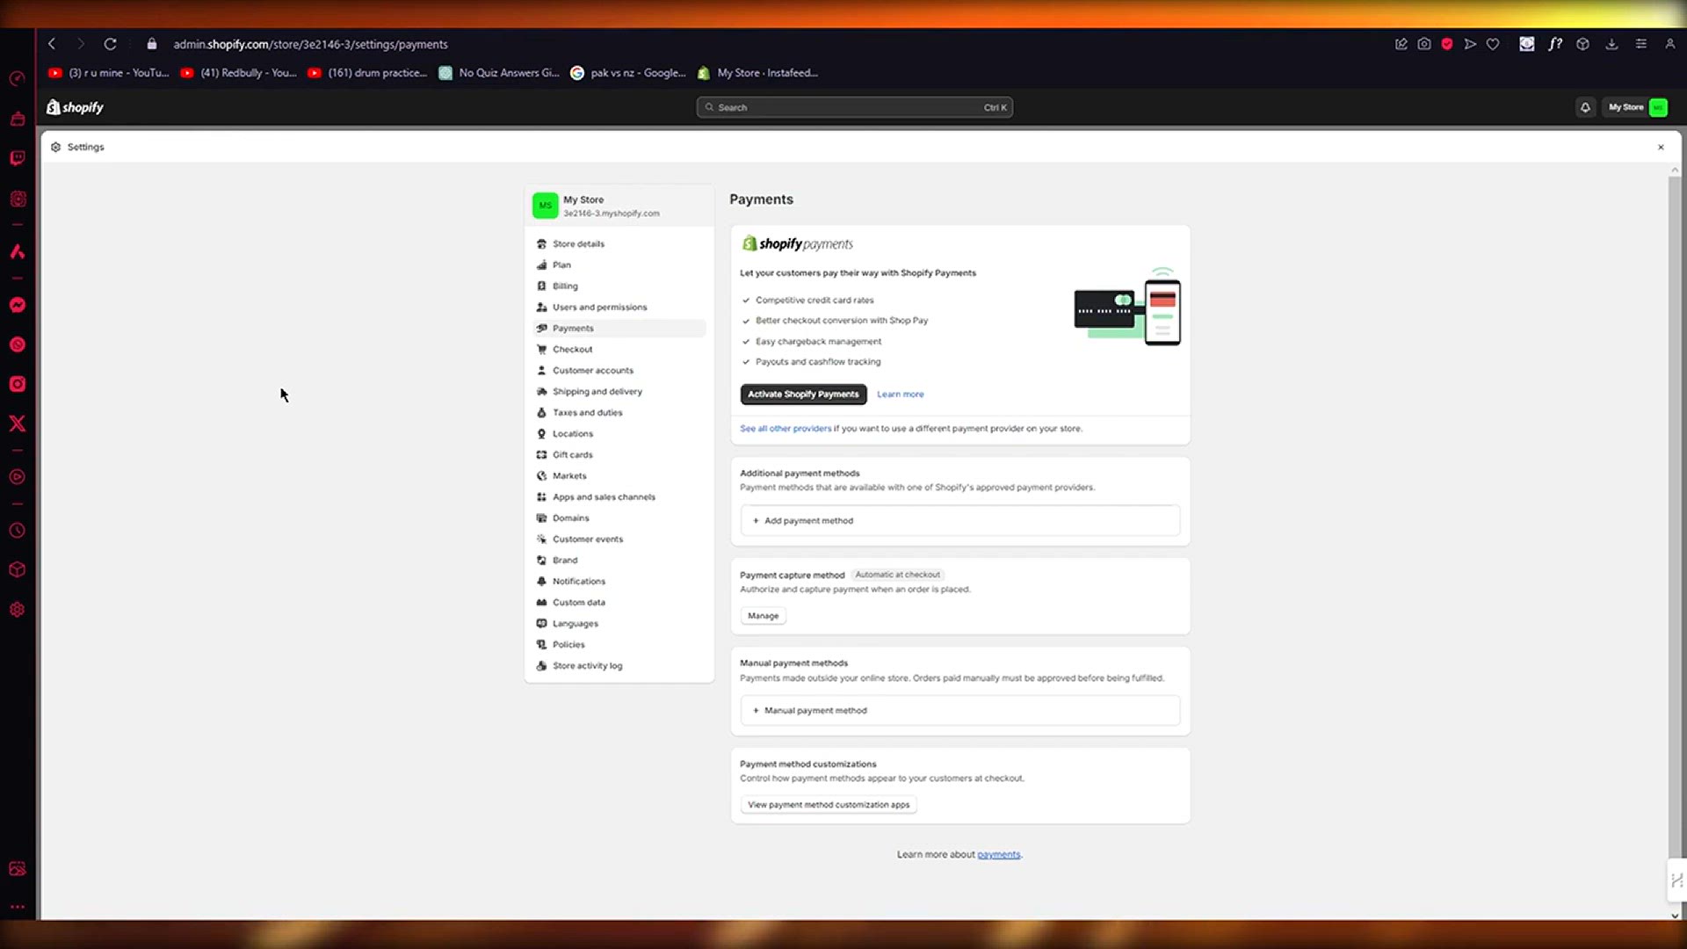This screenshot has height=949, width=1687.
Task: Click Learn more link beside Activate button
Action: [900, 395]
